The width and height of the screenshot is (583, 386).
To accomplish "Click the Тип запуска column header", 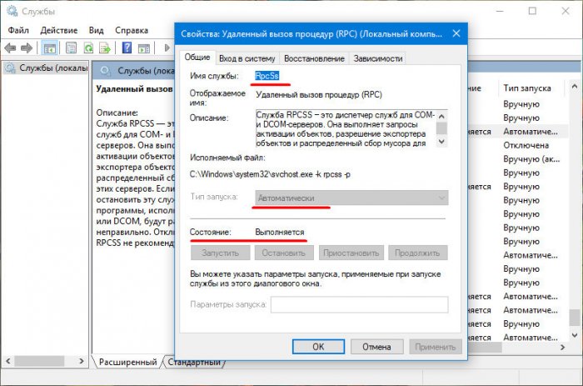I will (527, 88).
